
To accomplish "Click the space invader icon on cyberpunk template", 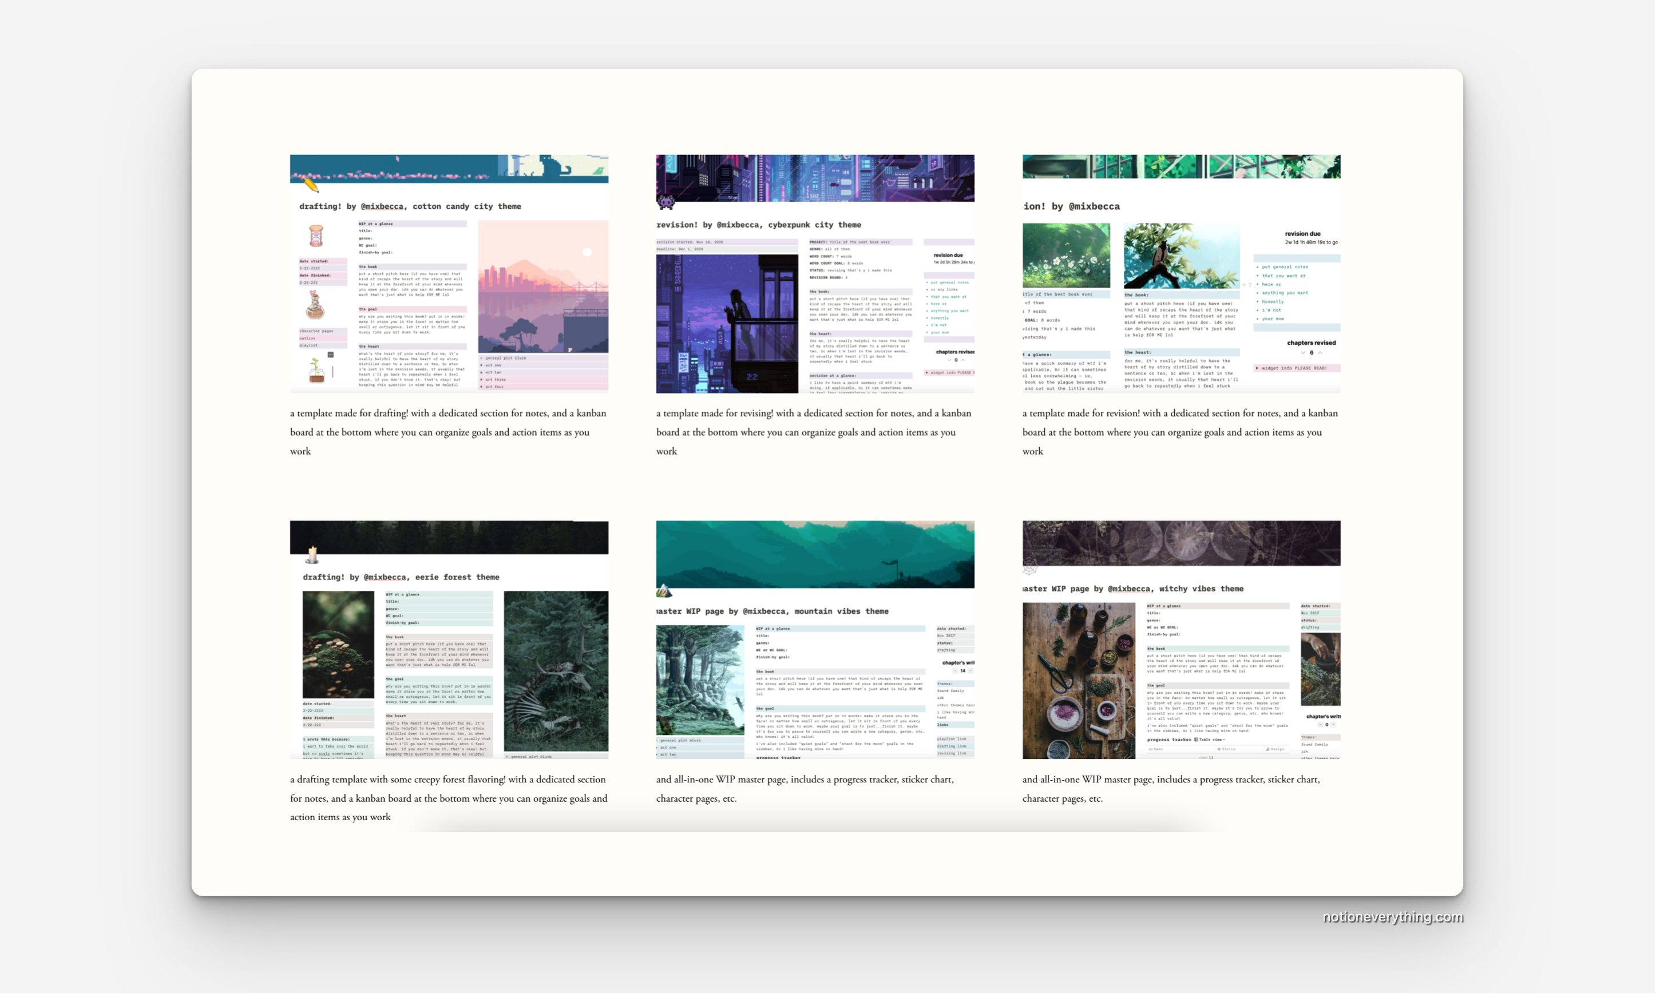I will click(665, 201).
